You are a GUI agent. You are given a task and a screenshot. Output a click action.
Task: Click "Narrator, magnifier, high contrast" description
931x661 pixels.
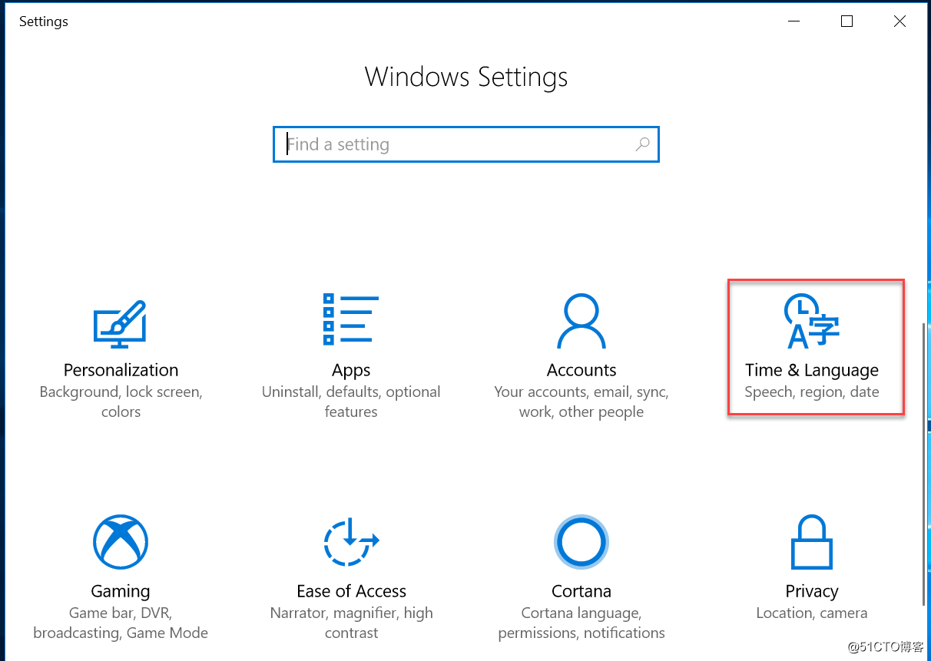(x=351, y=623)
